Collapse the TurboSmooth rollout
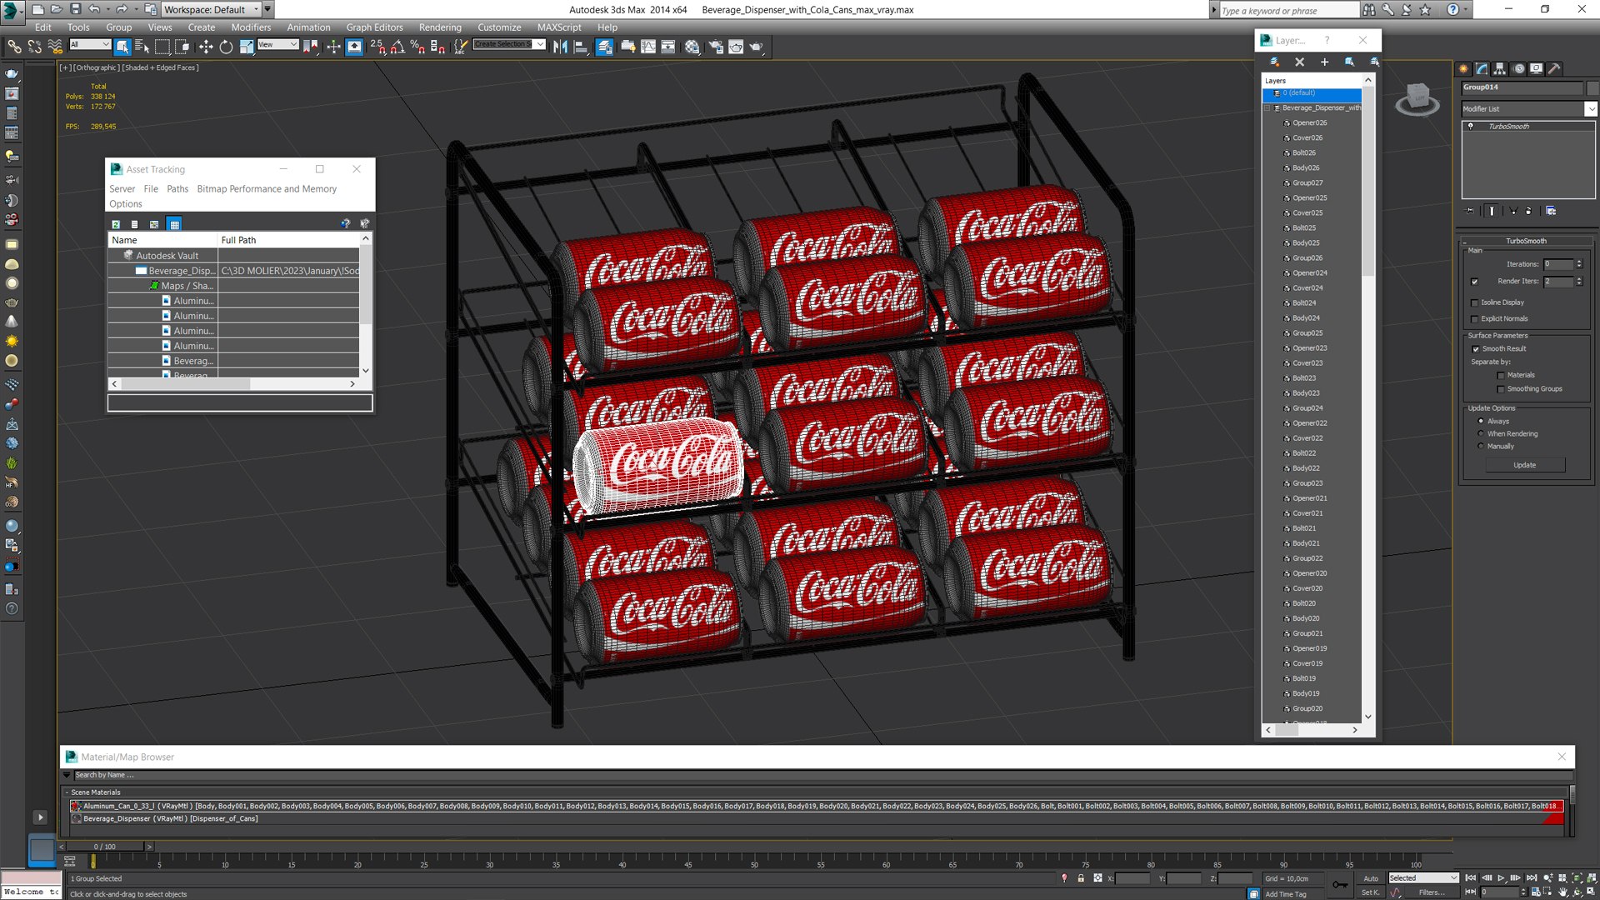 pyautogui.click(x=1525, y=241)
